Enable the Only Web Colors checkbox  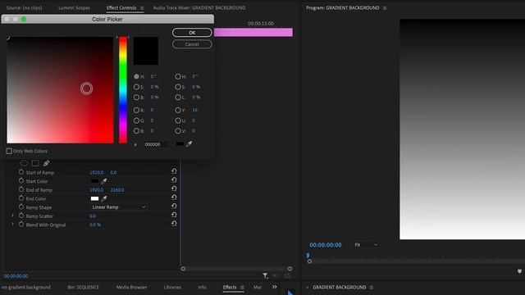(9, 151)
